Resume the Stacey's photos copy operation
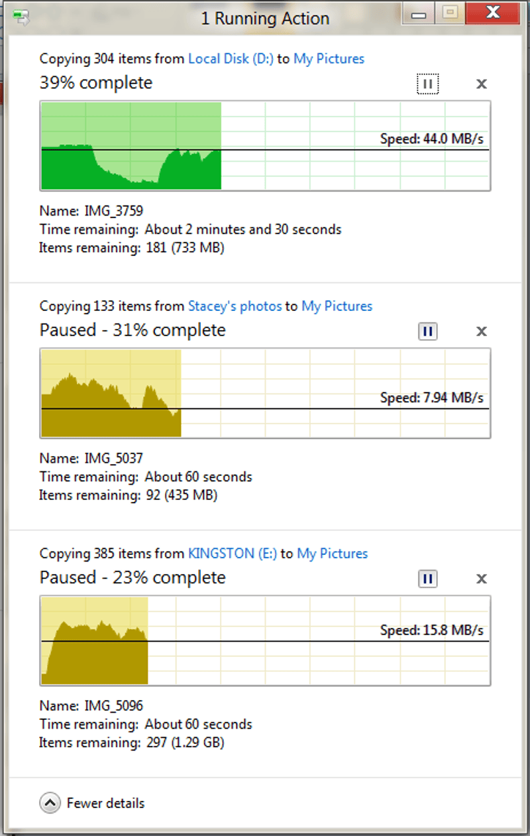The width and height of the screenshot is (530, 836). tap(428, 331)
